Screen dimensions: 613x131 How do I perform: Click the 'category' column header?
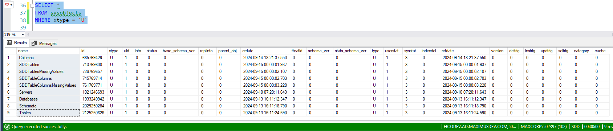pyautogui.click(x=582, y=51)
